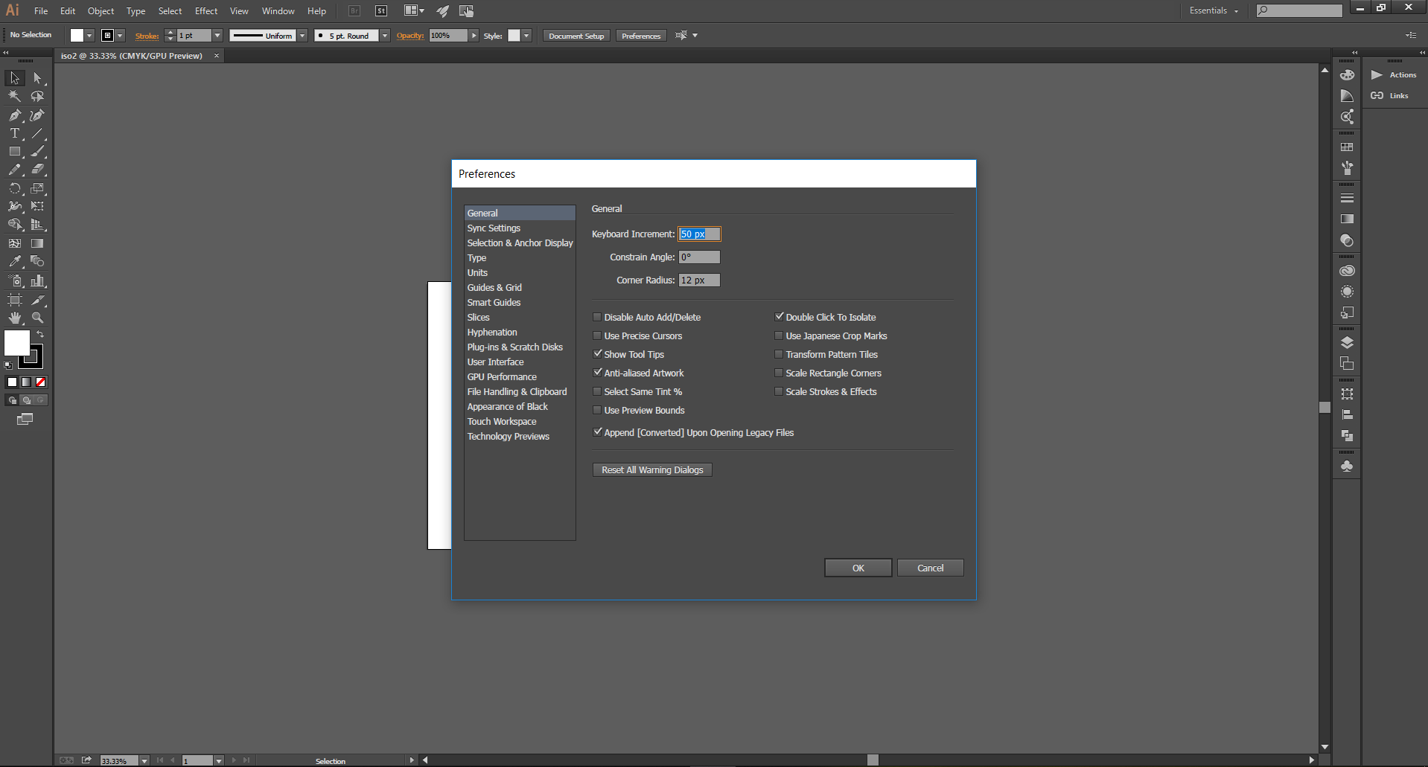Expand the stroke weight dropdown

coord(217,36)
